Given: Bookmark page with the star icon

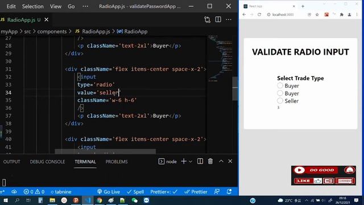Looking at the screenshot, I should point(317,14).
